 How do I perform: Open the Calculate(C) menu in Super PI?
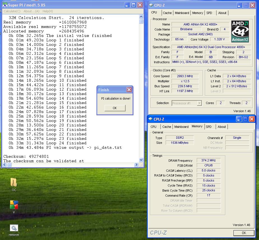12,11
